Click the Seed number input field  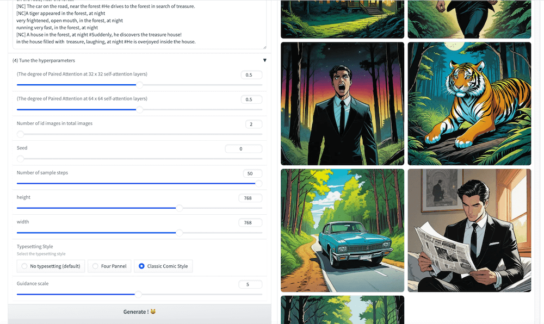(243, 149)
